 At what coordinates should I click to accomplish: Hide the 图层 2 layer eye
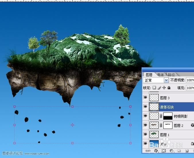[x=145, y=125]
